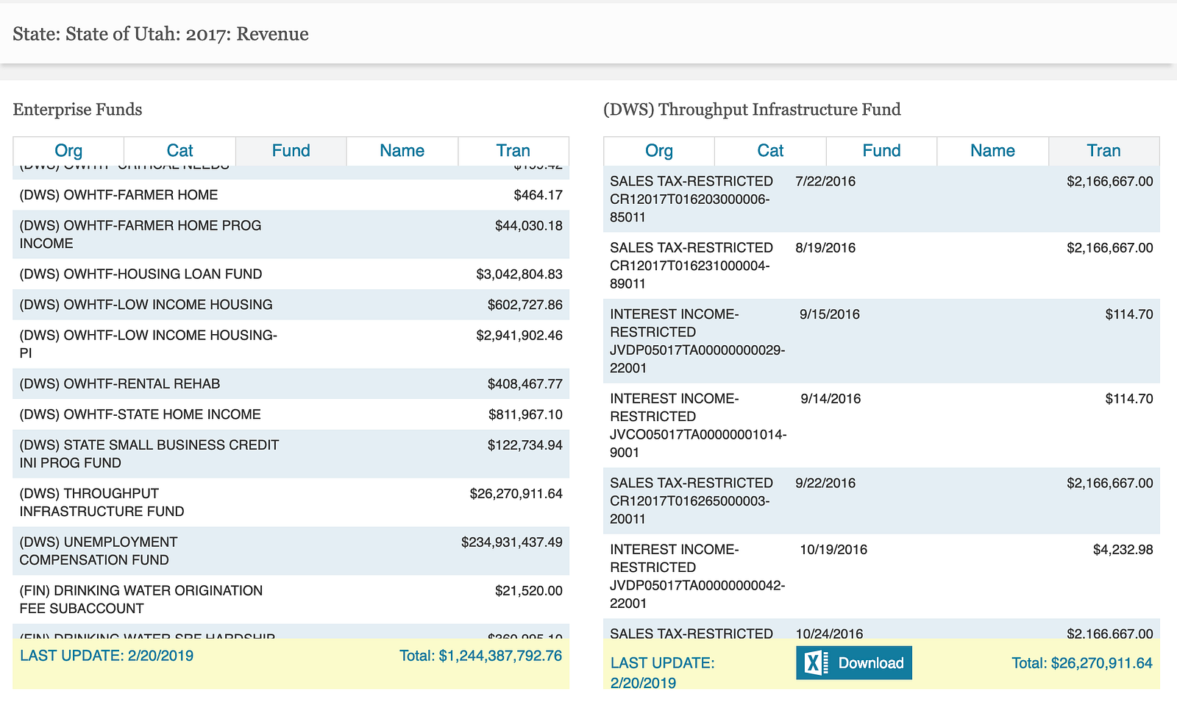This screenshot has width=1177, height=722.
Task: Switch to Cat tab in Enterprise Funds
Action: pos(179,151)
